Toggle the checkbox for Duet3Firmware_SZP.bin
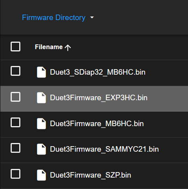 click(x=15, y=174)
